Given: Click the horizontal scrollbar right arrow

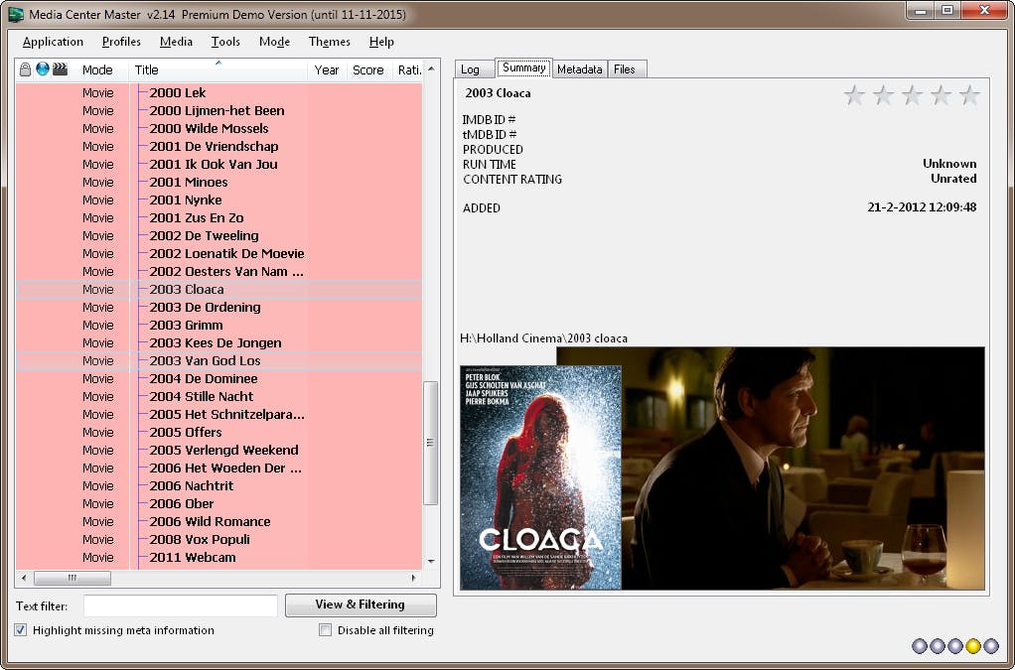Looking at the screenshot, I should pos(413,578).
